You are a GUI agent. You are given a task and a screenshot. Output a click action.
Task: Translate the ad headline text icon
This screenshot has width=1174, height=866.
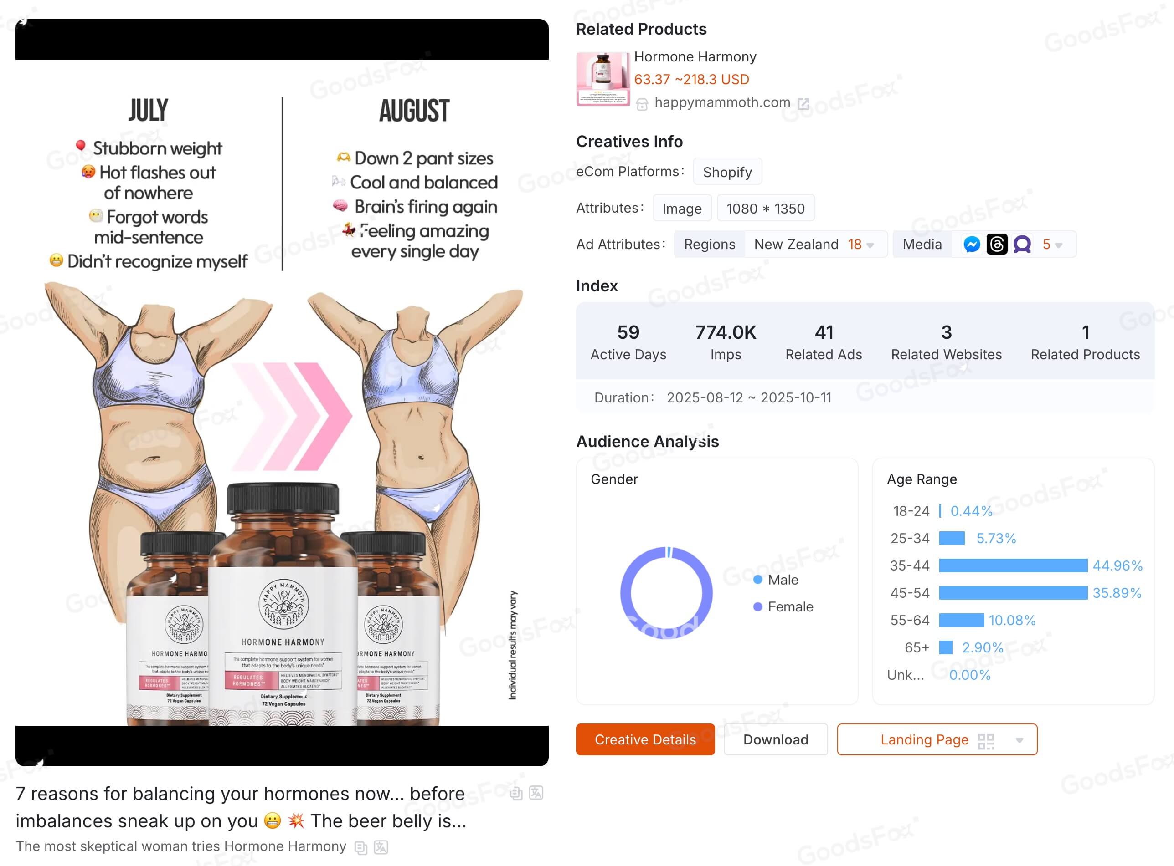(536, 793)
